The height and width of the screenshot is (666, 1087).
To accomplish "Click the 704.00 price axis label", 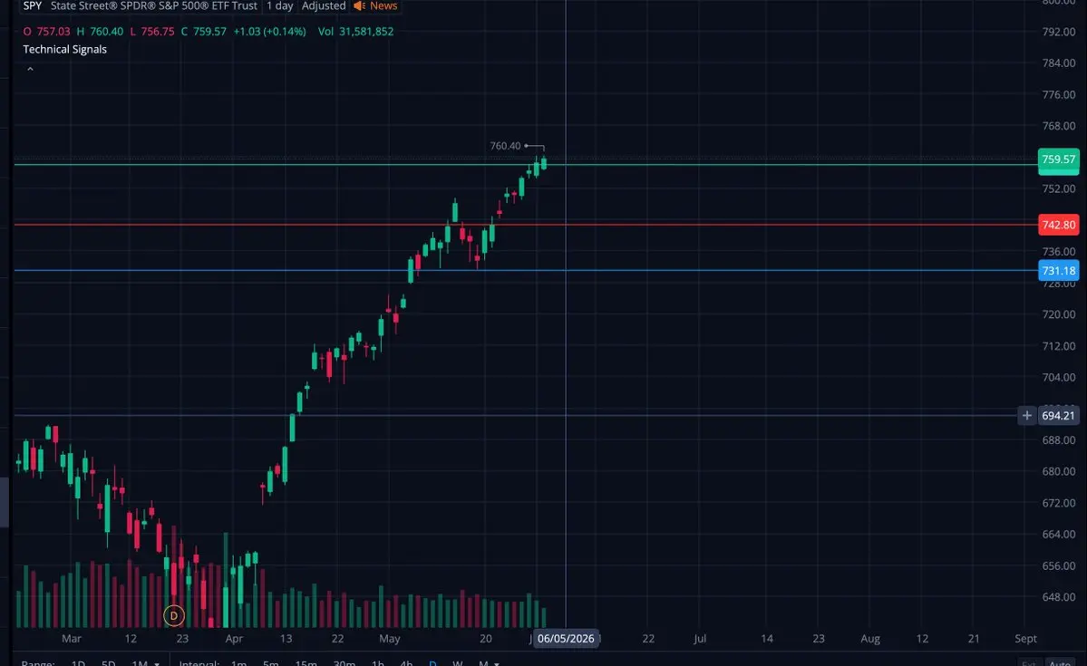I will [x=1059, y=377].
